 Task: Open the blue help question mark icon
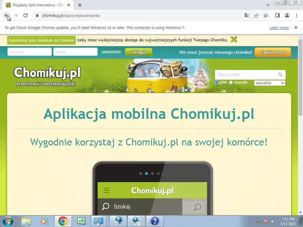point(154,221)
